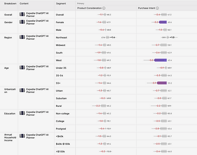Click the -3.9 value in 55+ row
The width and height of the screenshot is (197, 155).
point(154,83)
